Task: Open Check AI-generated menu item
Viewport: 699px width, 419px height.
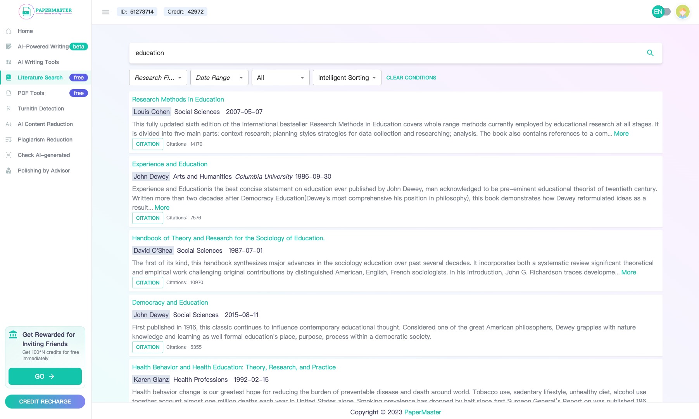Action: point(44,155)
